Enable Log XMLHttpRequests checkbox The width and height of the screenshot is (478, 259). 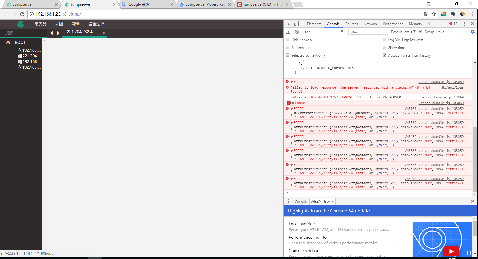(385, 39)
